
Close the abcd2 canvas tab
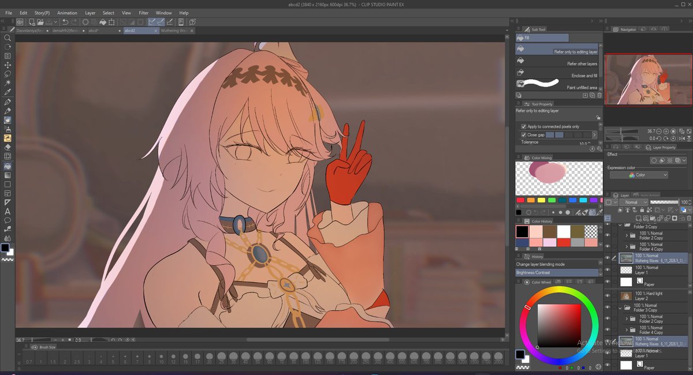[x=156, y=31]
